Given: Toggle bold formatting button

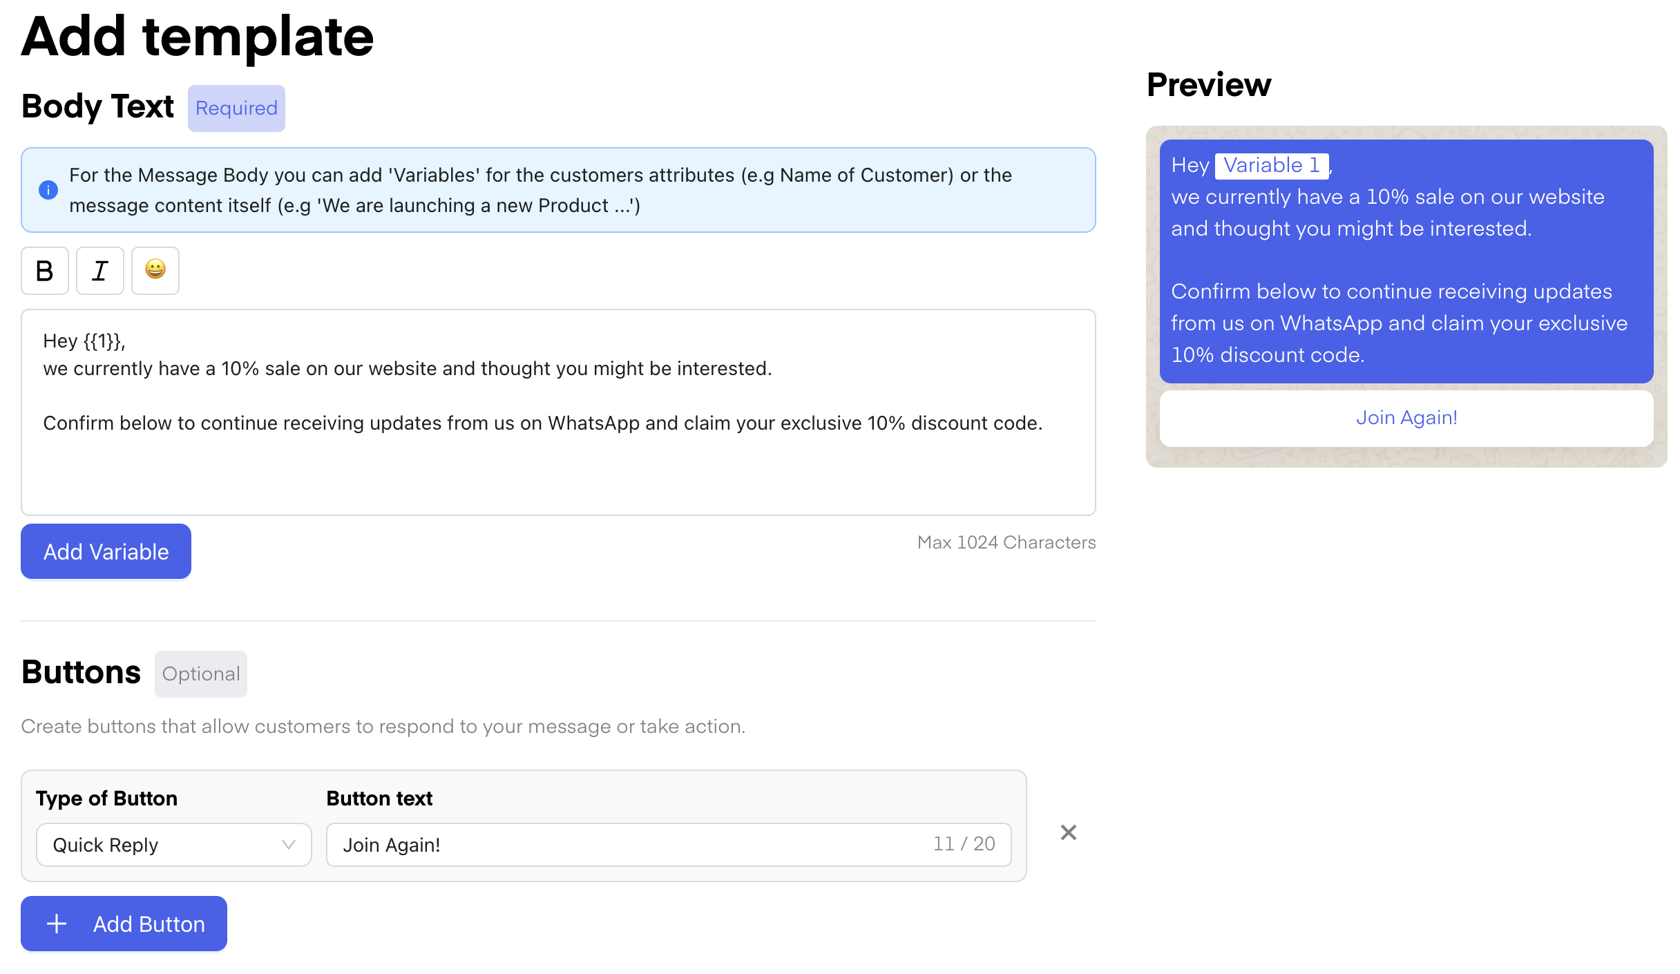Looking at the screenshot, I should pyautogui.click(x=45, y=271).
